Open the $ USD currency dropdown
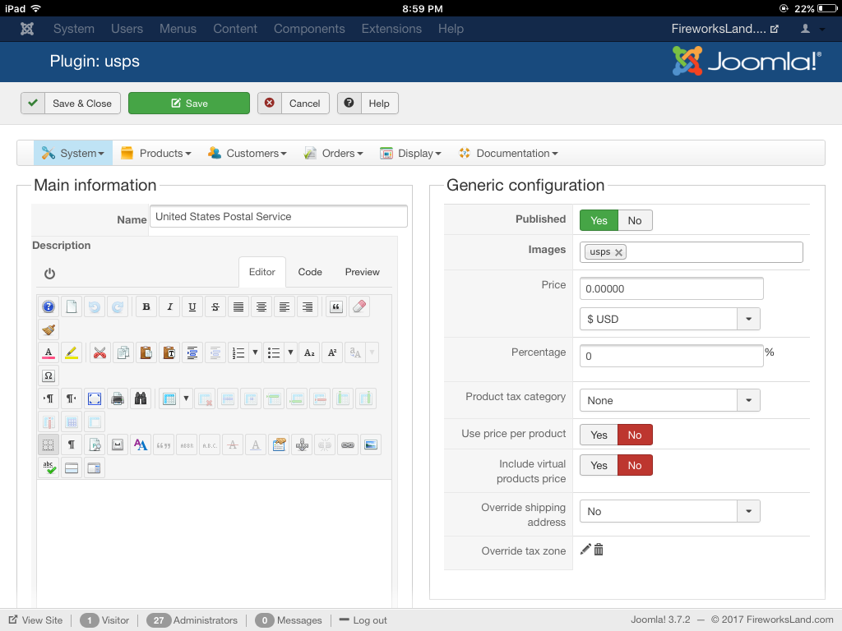This screenshot has height=631, width=842. [x=669, y=319]
